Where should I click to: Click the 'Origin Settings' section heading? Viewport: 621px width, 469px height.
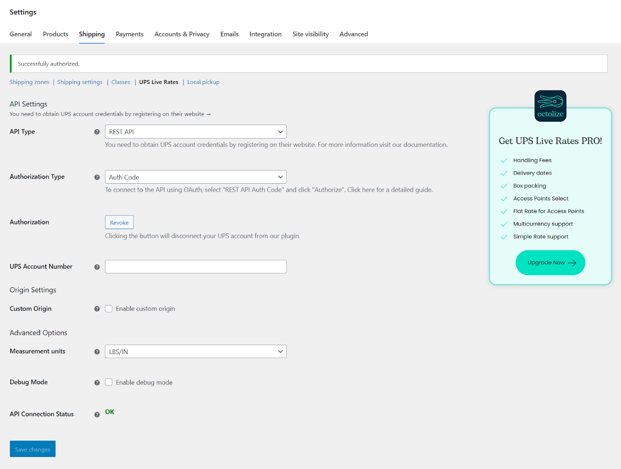pos(33,290)
